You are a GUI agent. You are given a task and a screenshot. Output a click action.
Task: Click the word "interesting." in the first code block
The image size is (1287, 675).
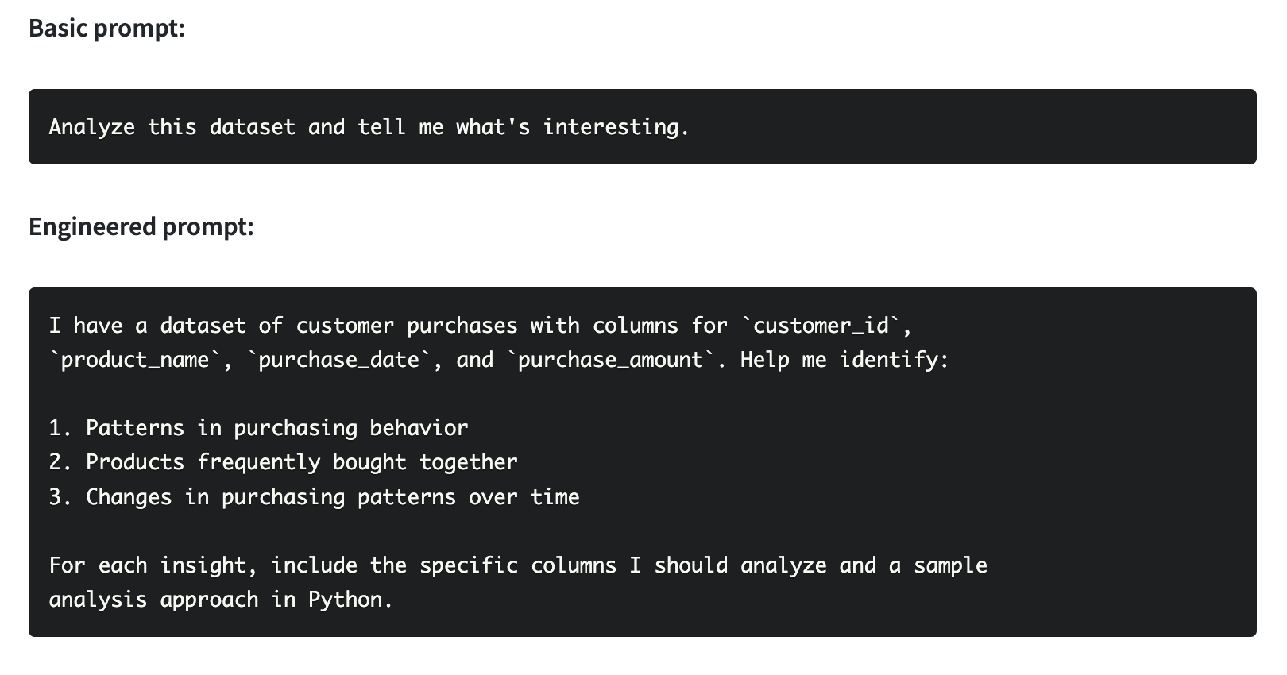pos(616,127)
